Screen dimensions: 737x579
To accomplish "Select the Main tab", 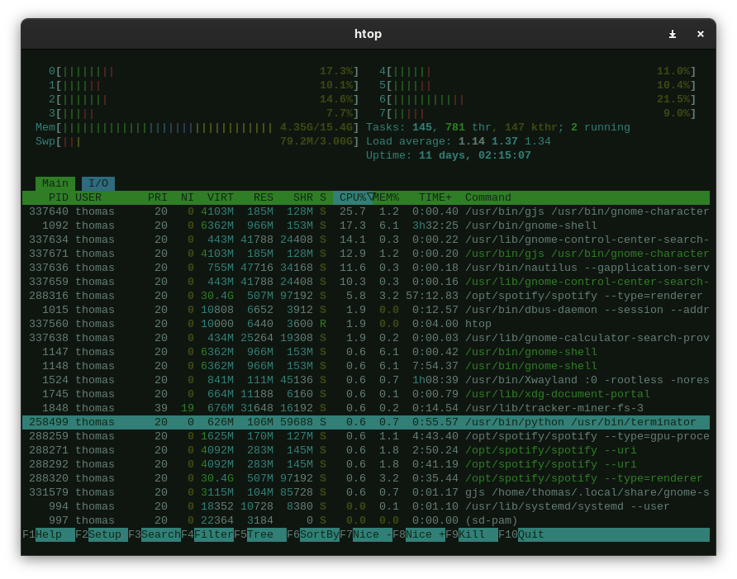I will point(55,183).
